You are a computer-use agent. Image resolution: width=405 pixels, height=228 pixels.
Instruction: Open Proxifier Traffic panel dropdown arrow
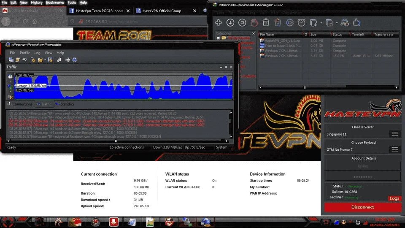pyautogui.click(x=221, y=67)
